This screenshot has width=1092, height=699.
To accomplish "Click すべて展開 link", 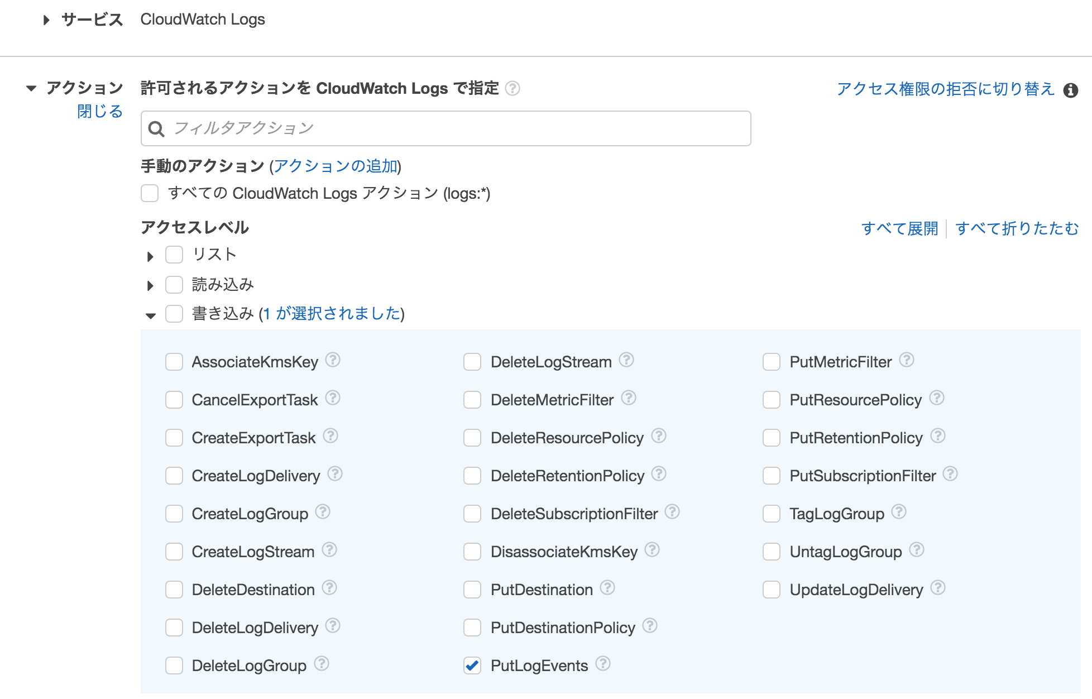I will click(x=899, y=228).
